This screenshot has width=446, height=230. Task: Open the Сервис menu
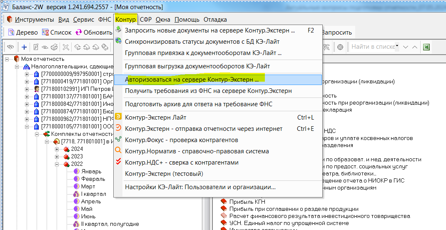84,19
